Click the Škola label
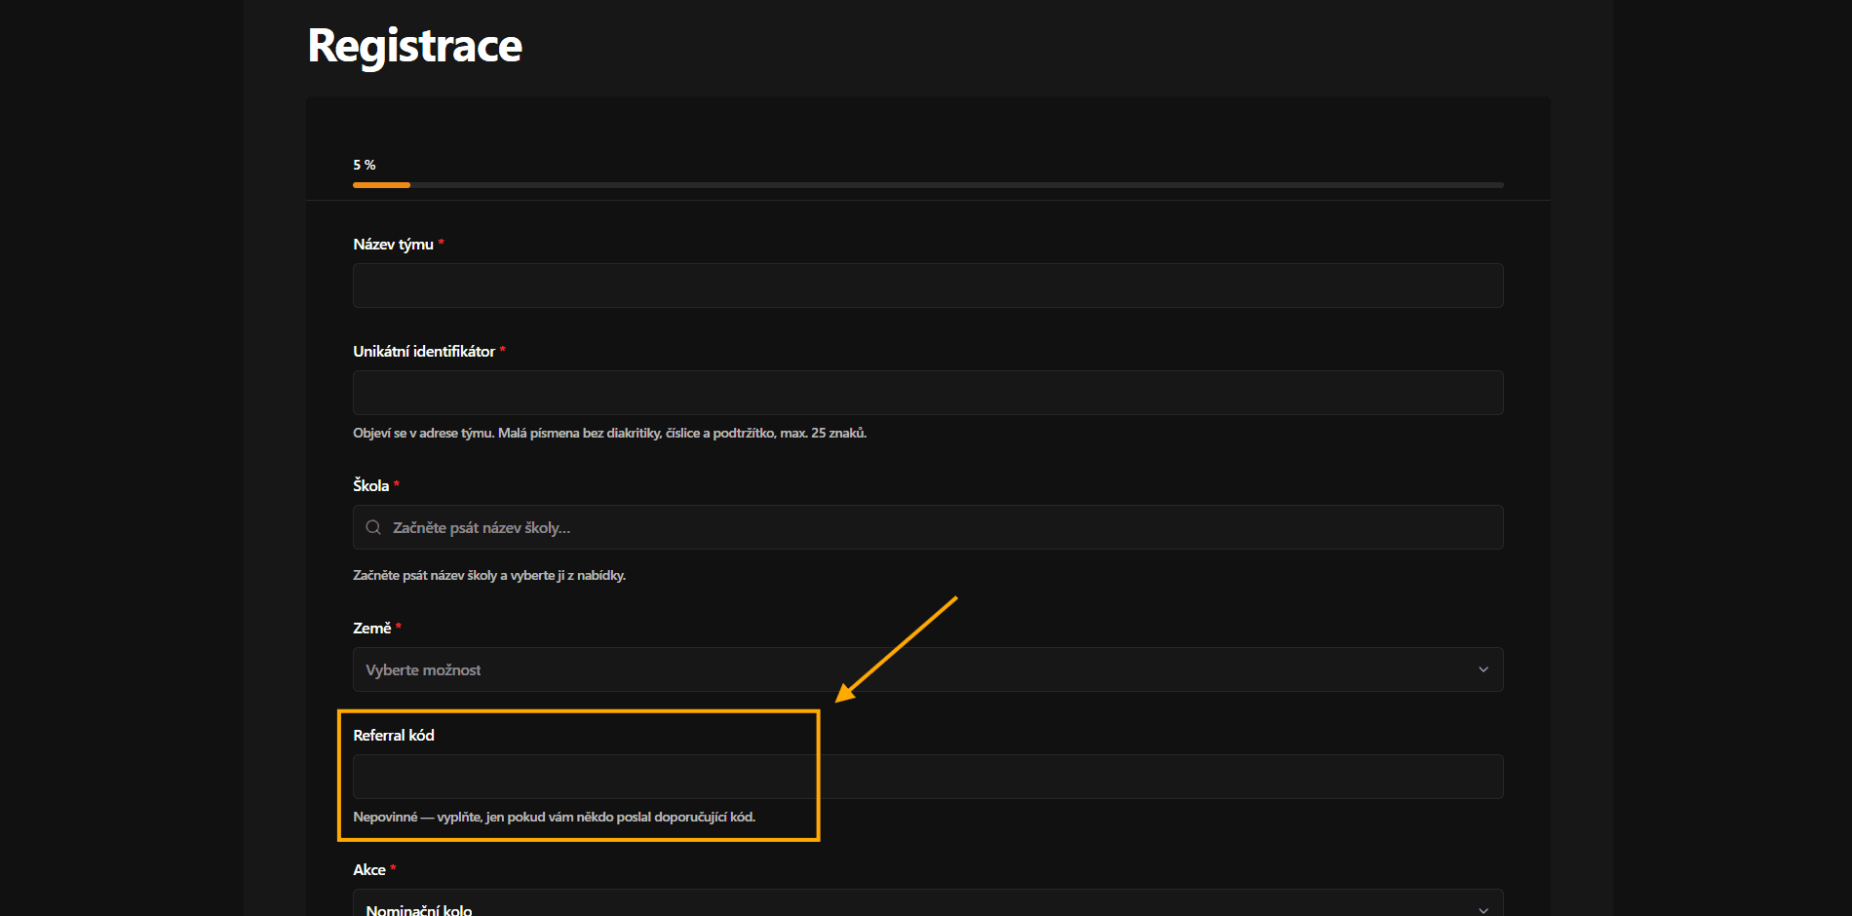This screenshot has width=1852, height=916. click(x=370, y=485)
